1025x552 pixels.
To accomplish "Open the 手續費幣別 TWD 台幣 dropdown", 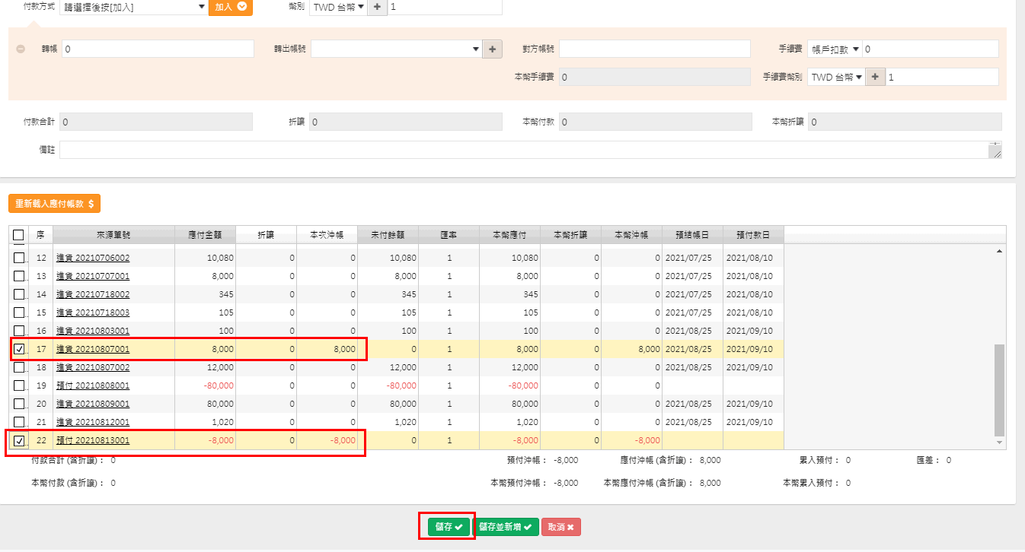I will coord(837,77).
